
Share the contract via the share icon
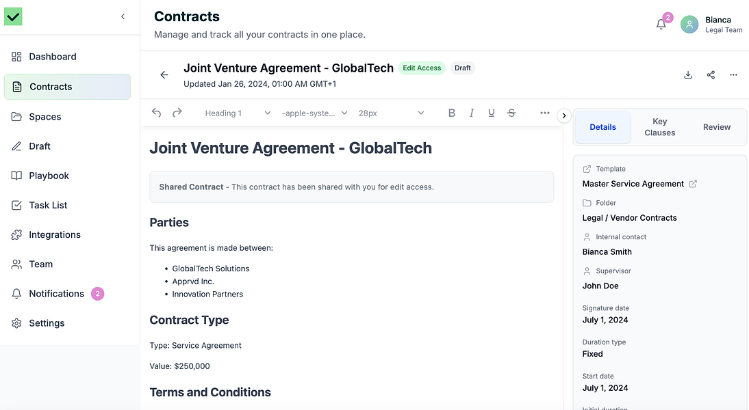click(x=711, y=74)
